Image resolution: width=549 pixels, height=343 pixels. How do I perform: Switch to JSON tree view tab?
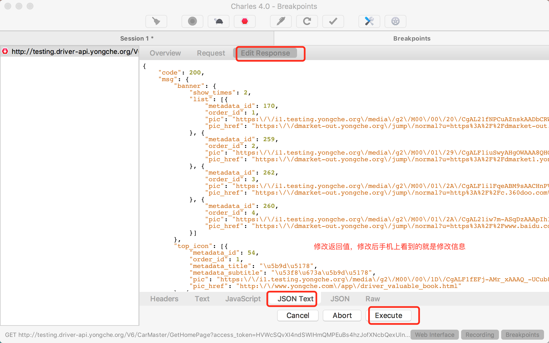click(340, 299)
